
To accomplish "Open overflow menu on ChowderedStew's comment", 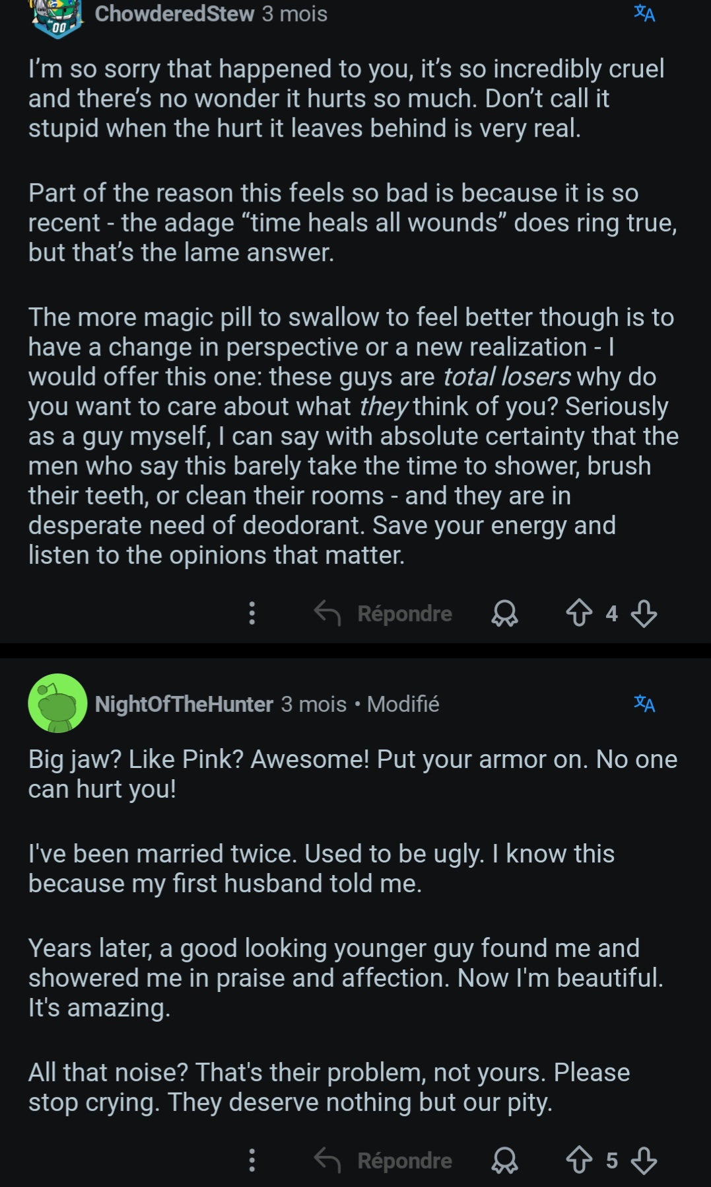I will tap(252, 613).
